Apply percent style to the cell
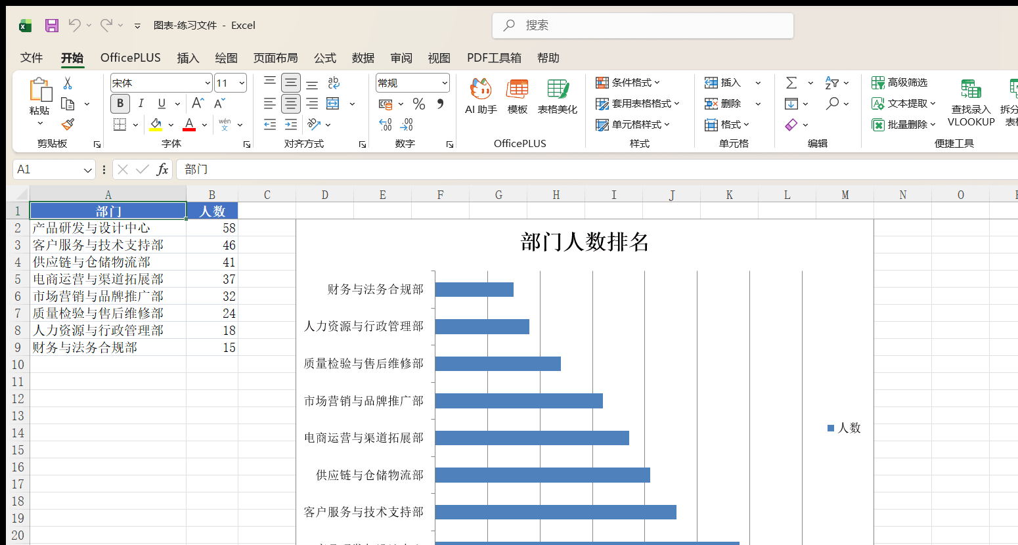1018x545 pixels. point(419,104)
